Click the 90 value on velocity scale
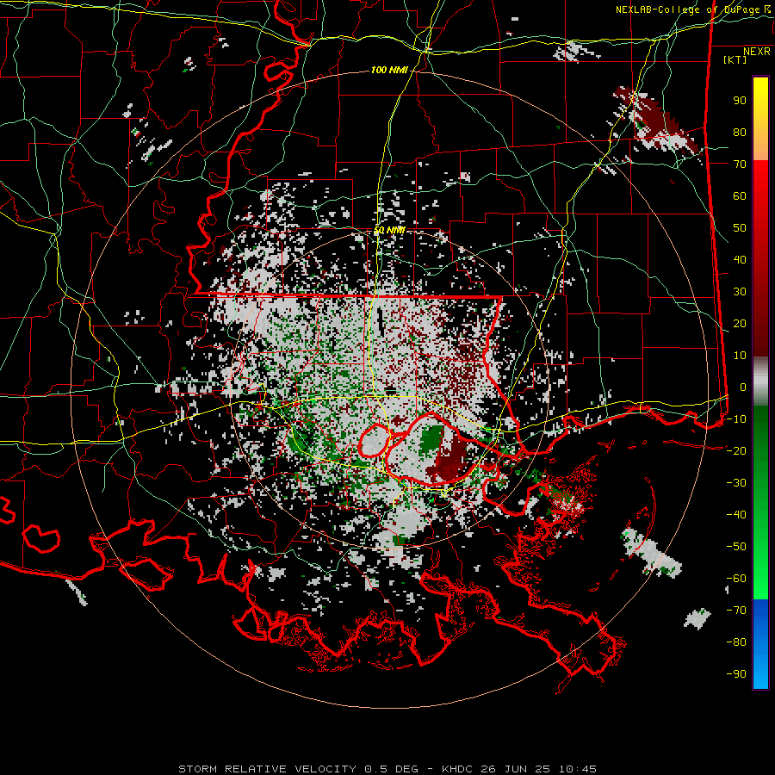The height and width of the screenshot is (775, 775). click(x=740, y=101)
